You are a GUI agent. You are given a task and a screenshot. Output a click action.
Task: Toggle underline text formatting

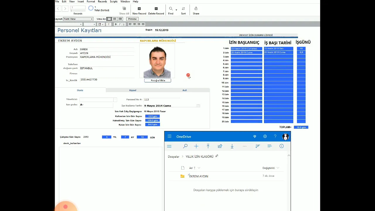coord(124,24)
